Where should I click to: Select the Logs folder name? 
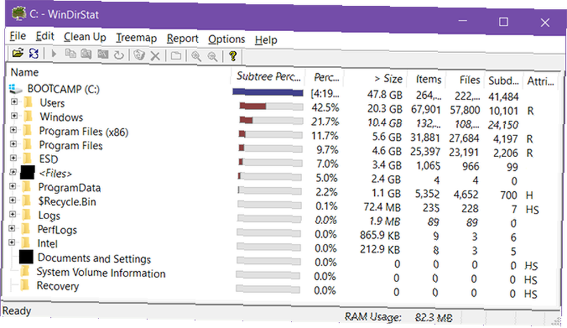pos(49,215)
